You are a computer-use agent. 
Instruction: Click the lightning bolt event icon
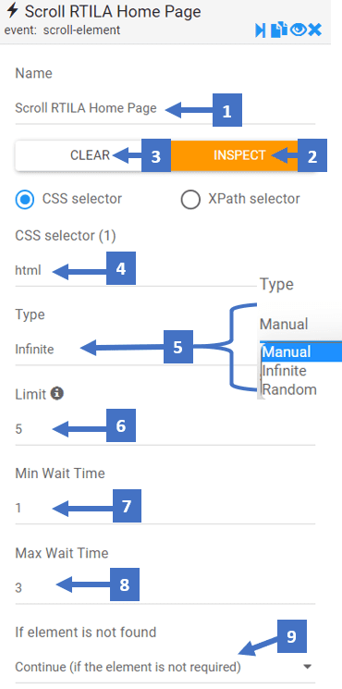(13, 10)
